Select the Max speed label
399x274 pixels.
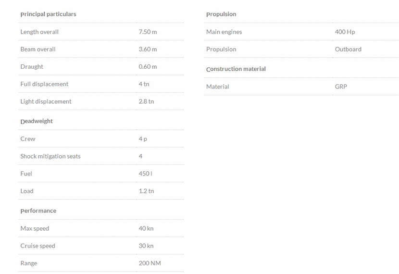click(35, 228)
